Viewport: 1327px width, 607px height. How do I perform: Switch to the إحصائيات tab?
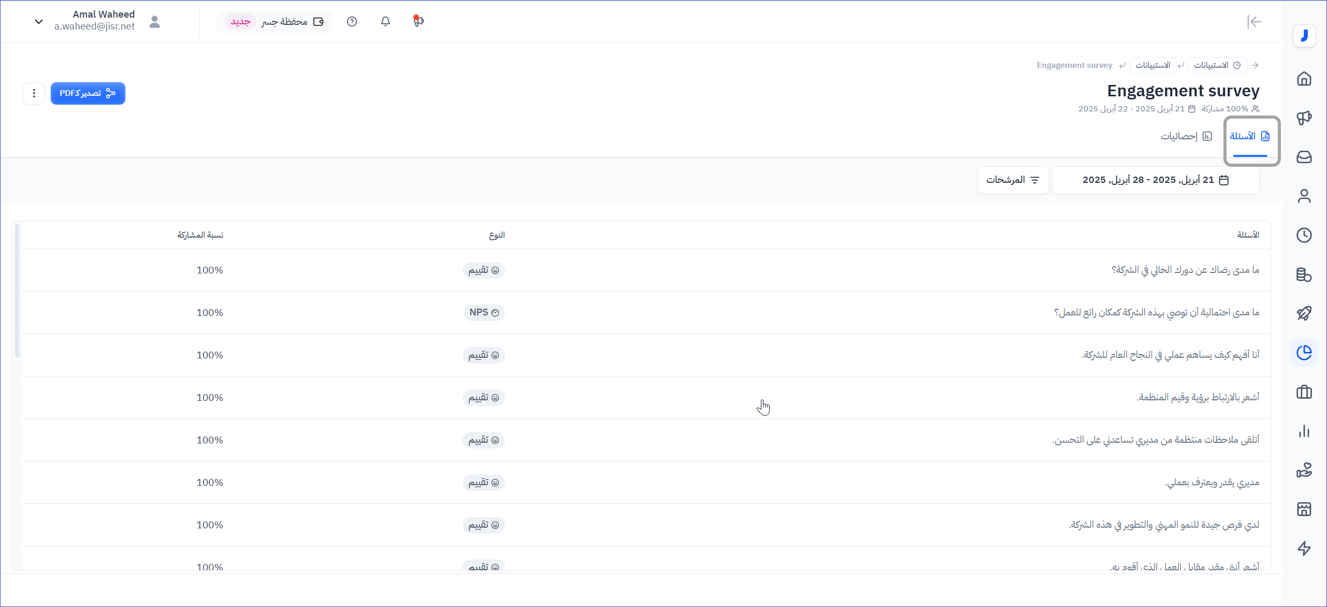(1186, 136)
